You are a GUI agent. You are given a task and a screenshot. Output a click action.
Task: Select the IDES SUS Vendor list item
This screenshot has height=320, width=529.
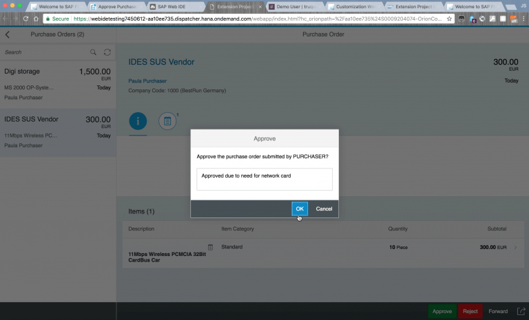[58, 133]
